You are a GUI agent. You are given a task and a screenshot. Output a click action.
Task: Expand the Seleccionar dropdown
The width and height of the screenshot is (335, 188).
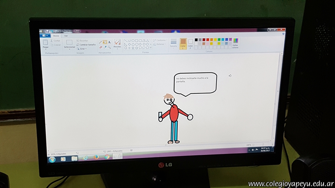(69, 50)
